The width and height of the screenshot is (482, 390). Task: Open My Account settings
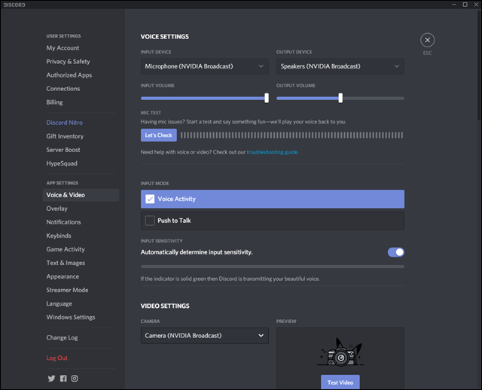(x=63, y=48)
